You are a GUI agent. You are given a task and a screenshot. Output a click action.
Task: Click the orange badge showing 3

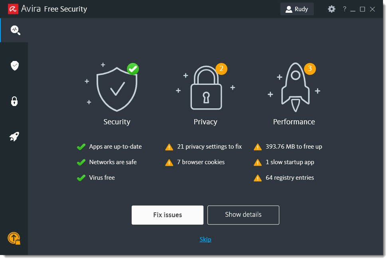[310, 69]
